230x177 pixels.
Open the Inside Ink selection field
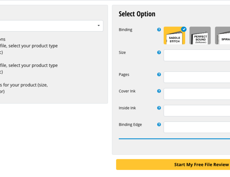197,110
